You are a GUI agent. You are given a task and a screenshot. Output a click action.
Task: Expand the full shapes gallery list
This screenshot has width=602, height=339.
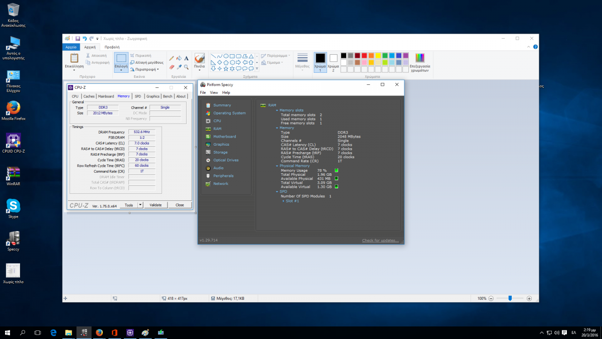point(257,68)
